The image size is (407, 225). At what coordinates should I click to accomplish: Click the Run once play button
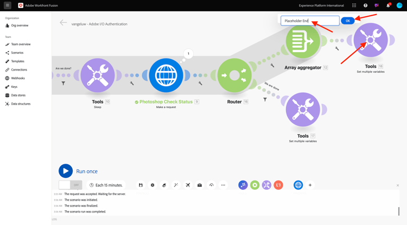coord(66,171)
